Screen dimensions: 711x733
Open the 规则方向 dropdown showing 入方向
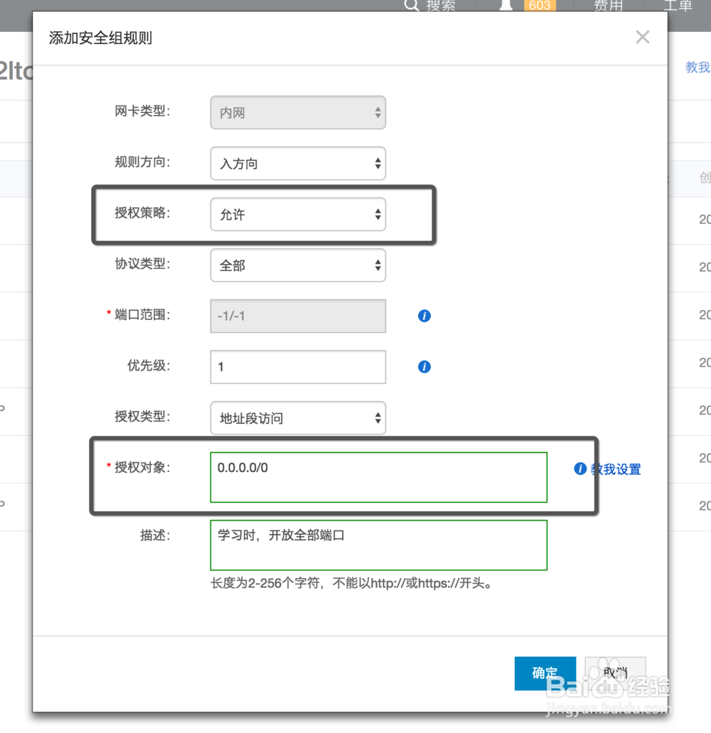[x=298, y=164]
